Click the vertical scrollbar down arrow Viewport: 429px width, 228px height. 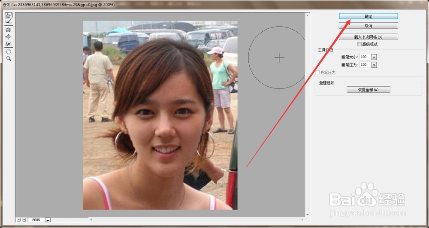(x=307, y=215)
